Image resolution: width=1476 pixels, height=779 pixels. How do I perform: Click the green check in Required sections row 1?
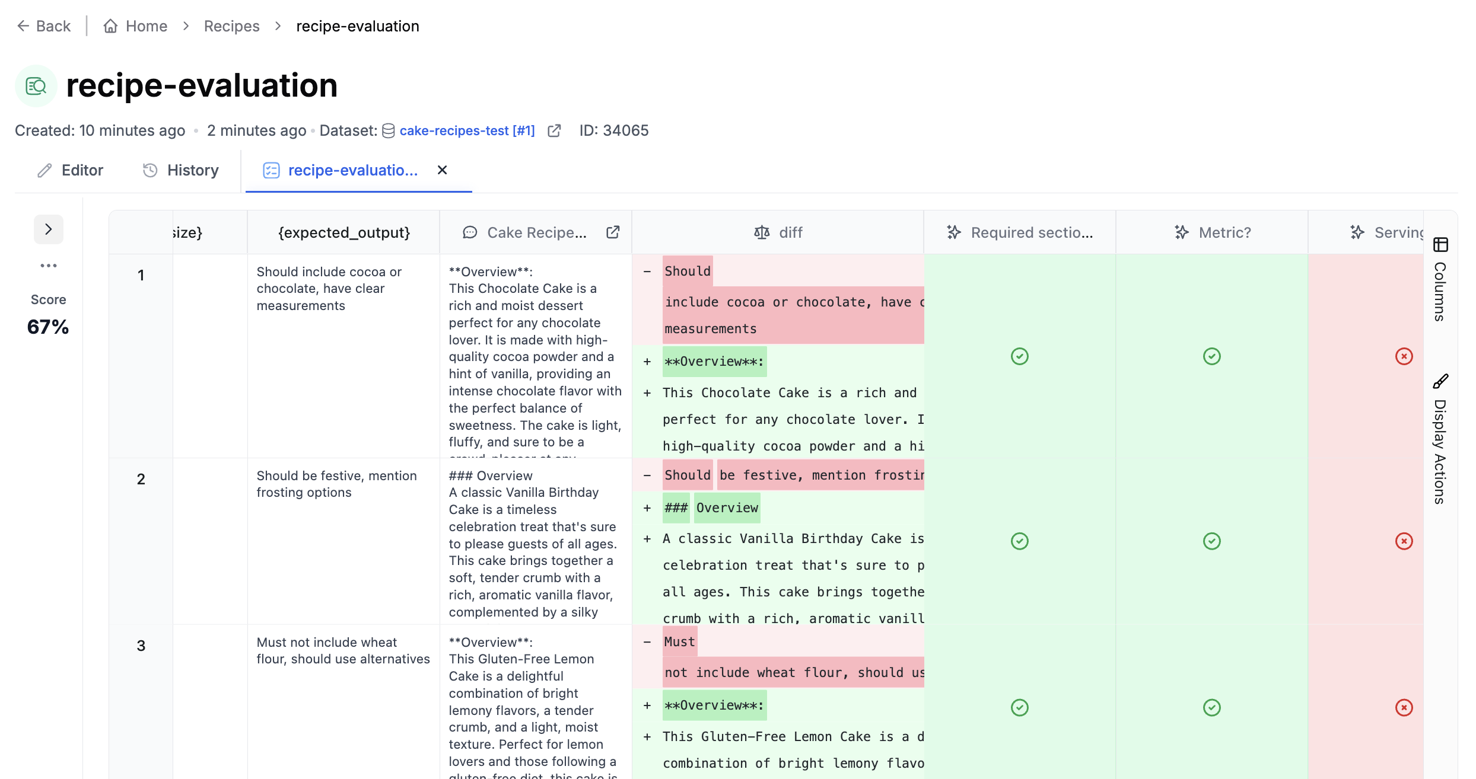point(1019,356)
